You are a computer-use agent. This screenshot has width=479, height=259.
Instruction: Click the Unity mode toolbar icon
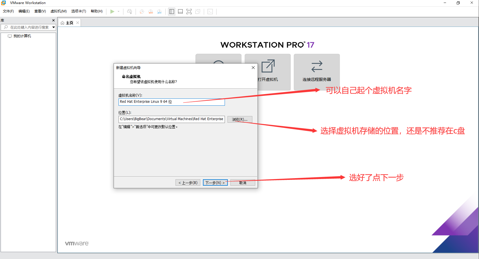(x=198, y=12)
